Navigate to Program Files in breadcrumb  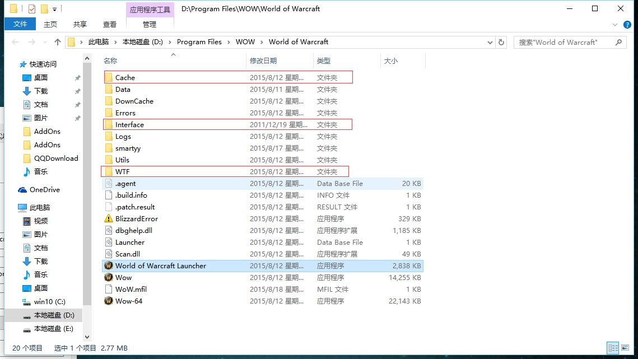pyautogui.click(x=199, y=42)
